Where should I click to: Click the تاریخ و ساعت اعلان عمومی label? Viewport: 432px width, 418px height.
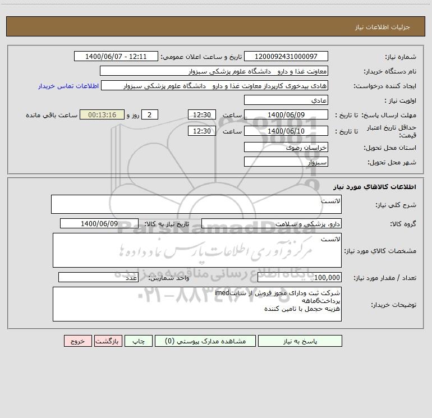coord(201,57)
